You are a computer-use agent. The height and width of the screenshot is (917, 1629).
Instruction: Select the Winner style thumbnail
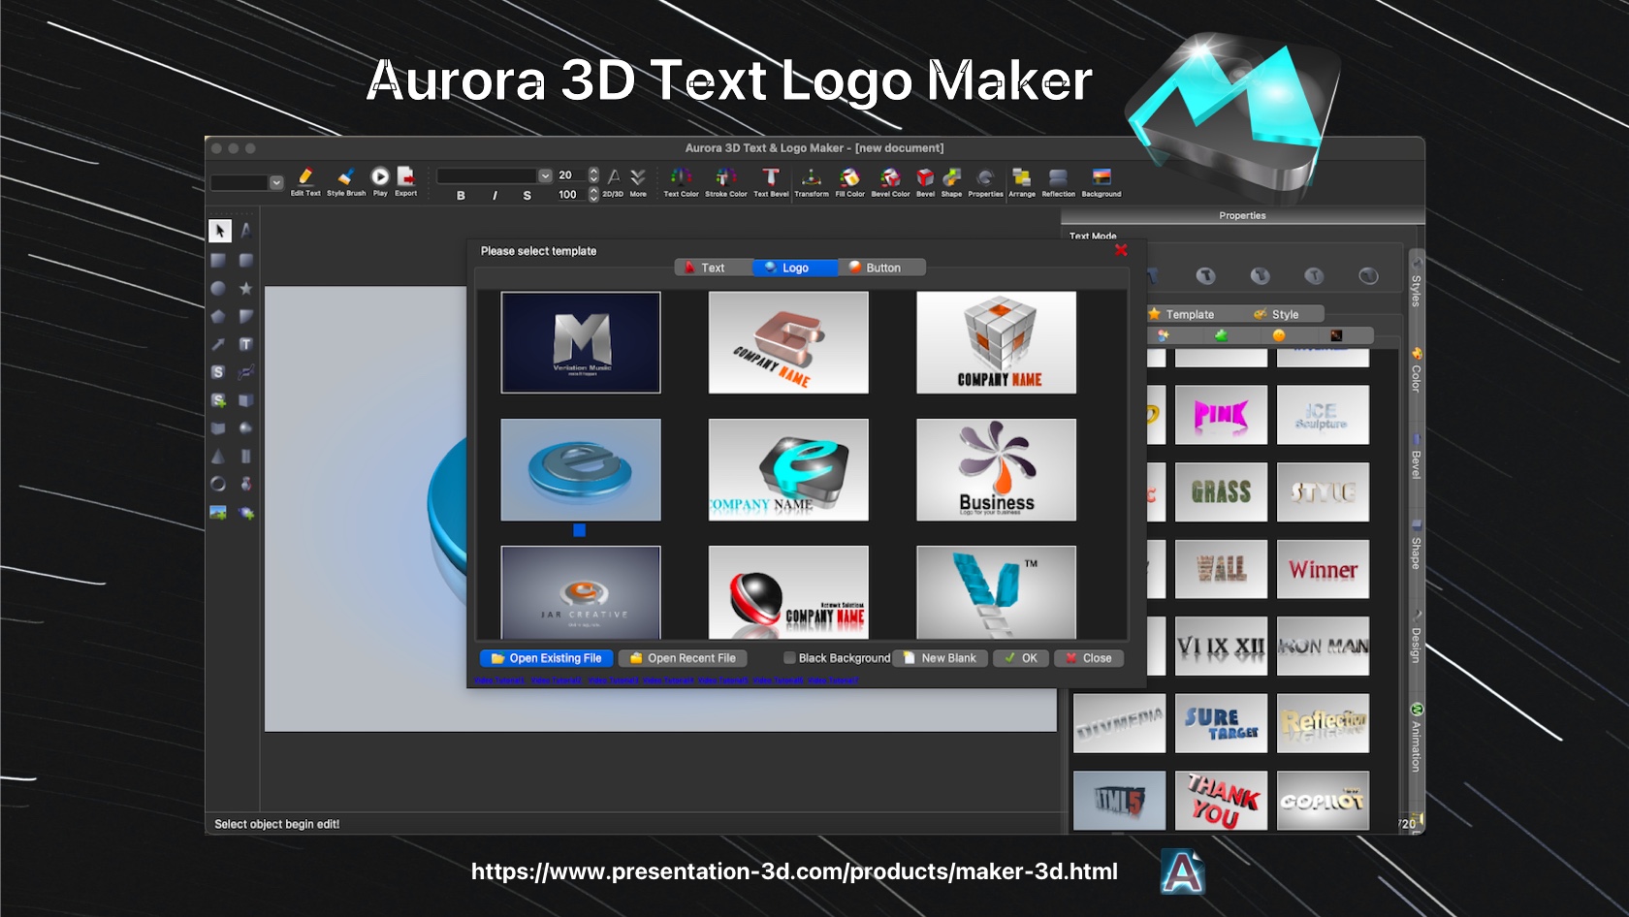pyautogui.click(x=1323, y=569)
